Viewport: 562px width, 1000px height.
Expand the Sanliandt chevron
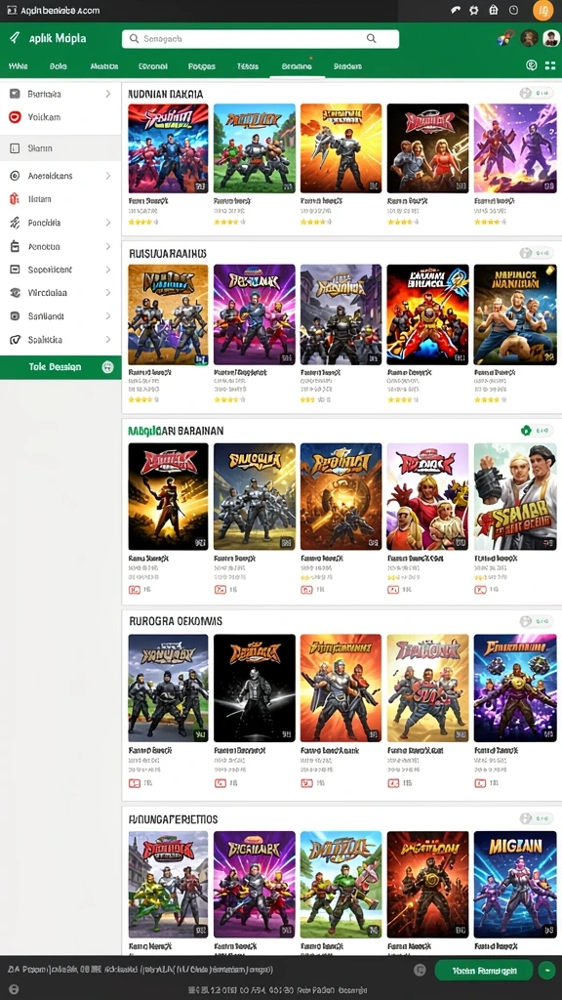[x=108, y=316]
